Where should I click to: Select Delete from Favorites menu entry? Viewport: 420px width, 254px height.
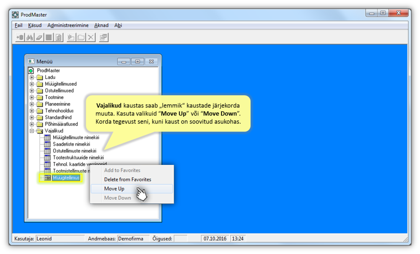127,179
